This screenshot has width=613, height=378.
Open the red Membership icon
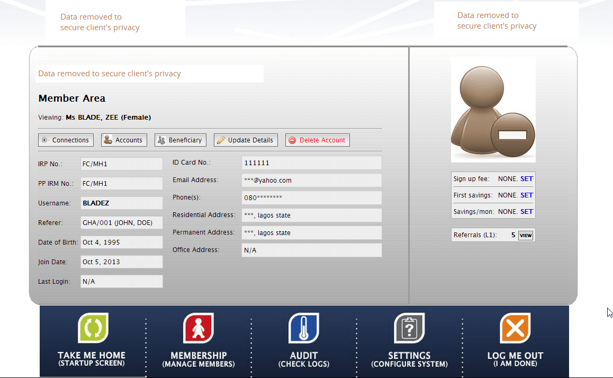(x=199, y=328)
